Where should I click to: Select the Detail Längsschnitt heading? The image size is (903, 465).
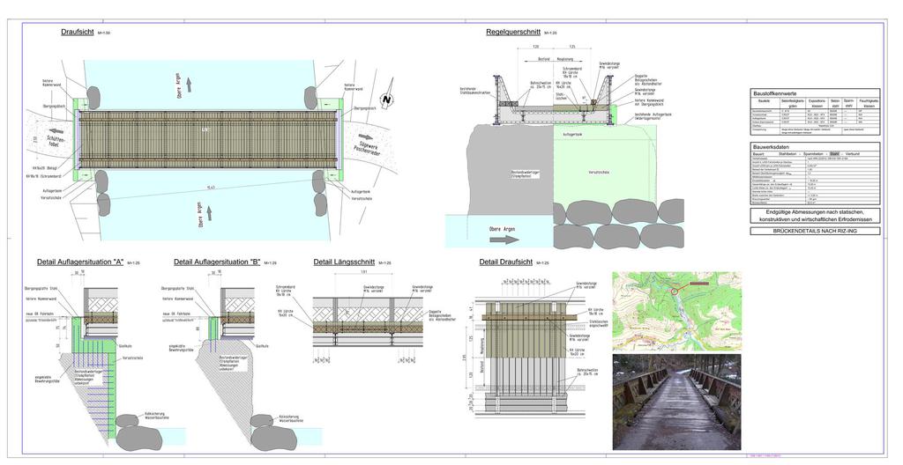[x=350, y=262]
